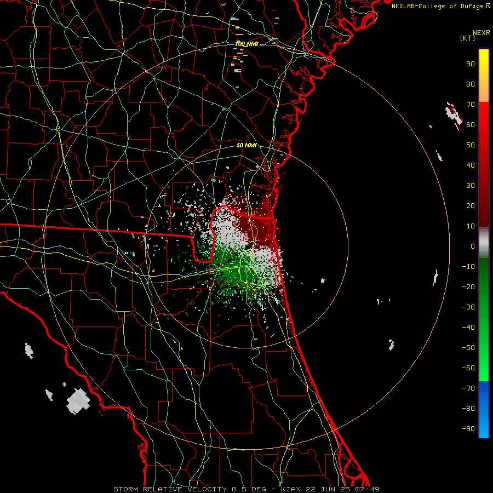Click the 20 knots scale value
Screen dimensions: 493x493
coord(471,205)
